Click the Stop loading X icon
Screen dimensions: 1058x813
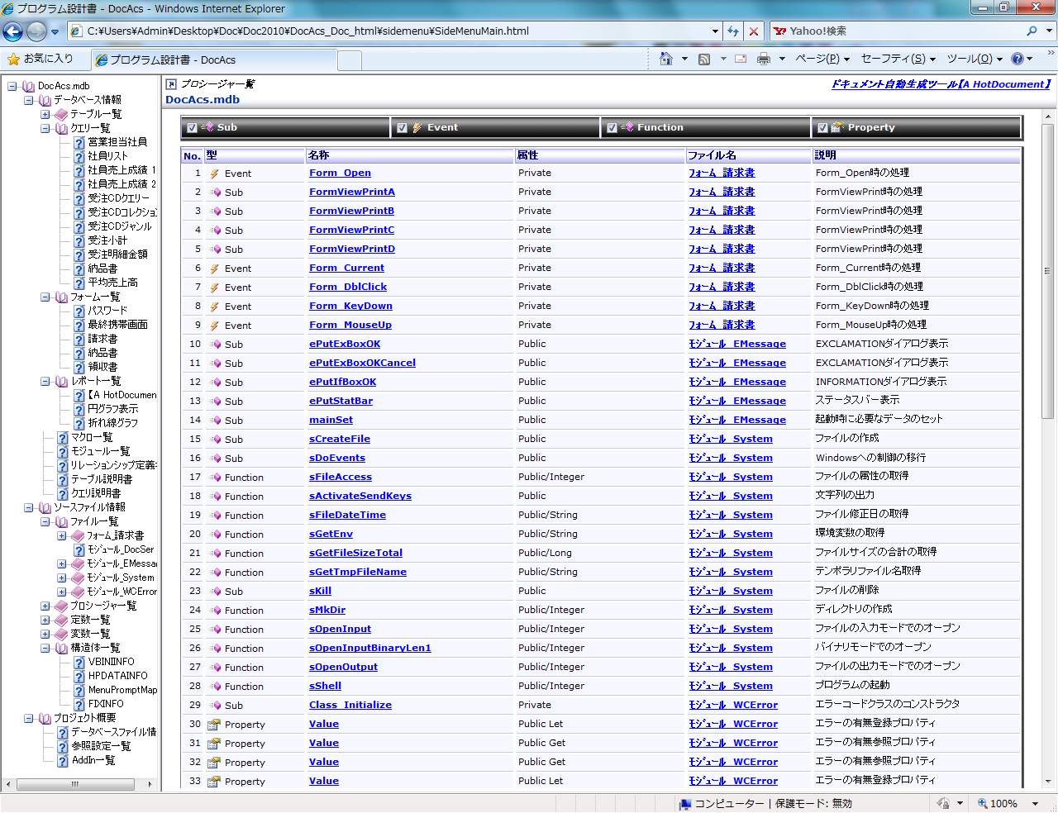(753, 31)
